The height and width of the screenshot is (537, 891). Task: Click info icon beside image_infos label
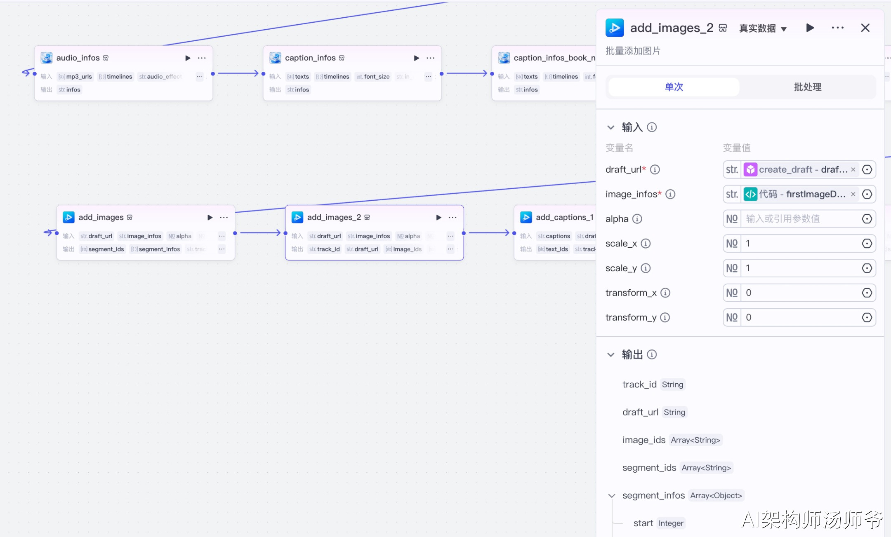point(670,194)
